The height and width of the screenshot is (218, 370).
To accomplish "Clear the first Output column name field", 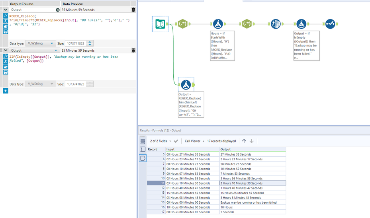I will coord(58,10).
